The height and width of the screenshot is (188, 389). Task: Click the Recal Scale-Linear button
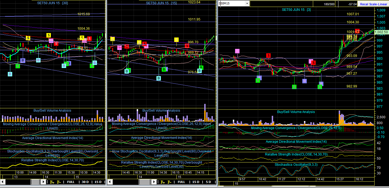tap(373, 4)
